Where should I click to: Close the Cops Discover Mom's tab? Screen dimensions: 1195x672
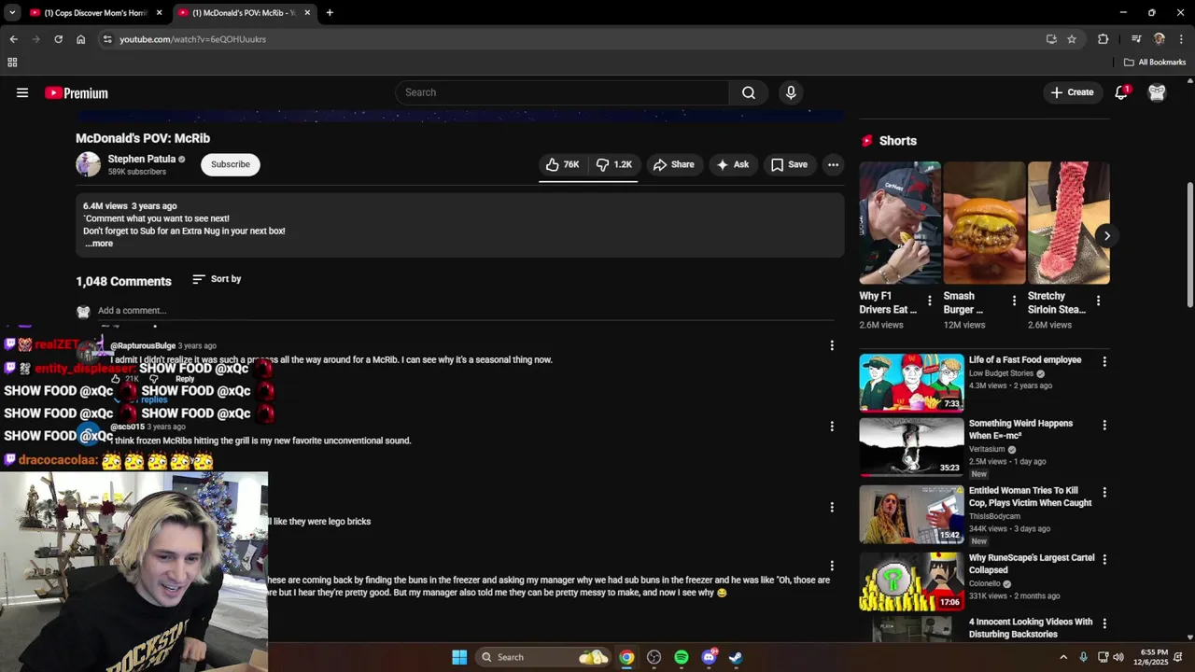160,13
